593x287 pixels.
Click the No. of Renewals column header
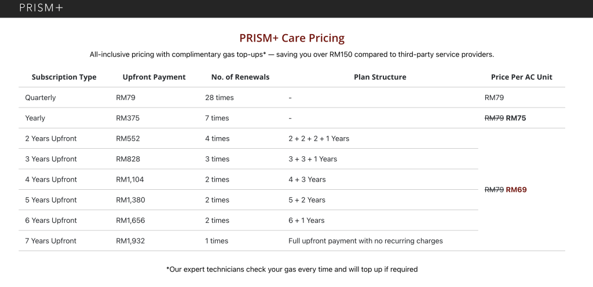[240, 77]
